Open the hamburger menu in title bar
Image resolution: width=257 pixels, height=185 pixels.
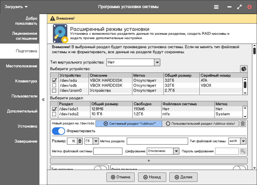coord(216,7)
